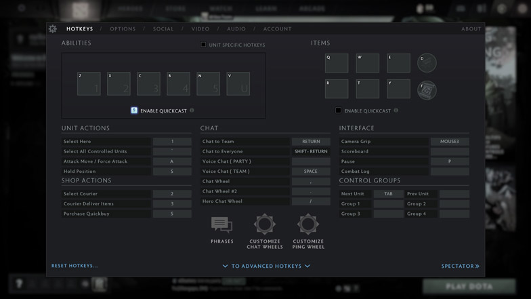The width and height of the screenshot is (531, 299).
Task: Select item slot Q
Action: pos(337,62)
